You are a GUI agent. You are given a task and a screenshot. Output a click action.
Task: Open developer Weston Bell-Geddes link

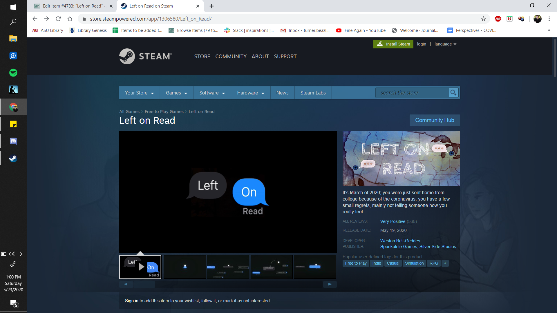pos(400,241)
